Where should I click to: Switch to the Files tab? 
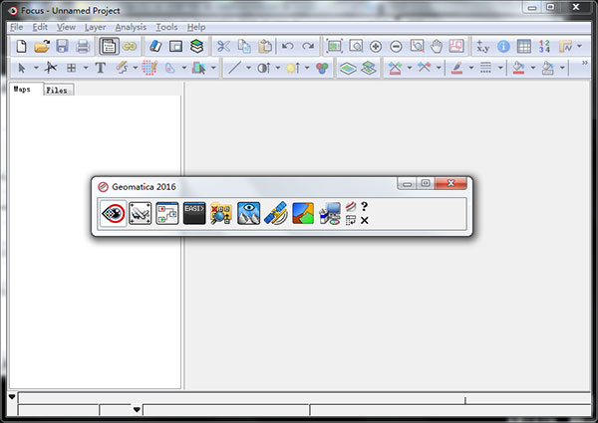coord(57,91)
